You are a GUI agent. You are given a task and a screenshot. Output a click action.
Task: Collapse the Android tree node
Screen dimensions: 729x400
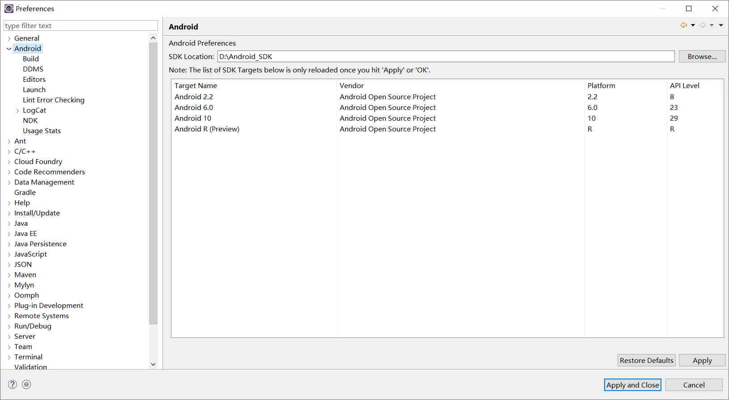point(9,49)
